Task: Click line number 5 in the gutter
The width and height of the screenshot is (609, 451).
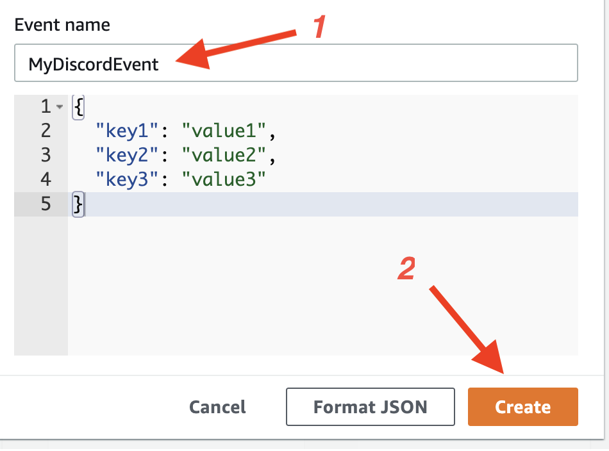Action: coord(46,204)
